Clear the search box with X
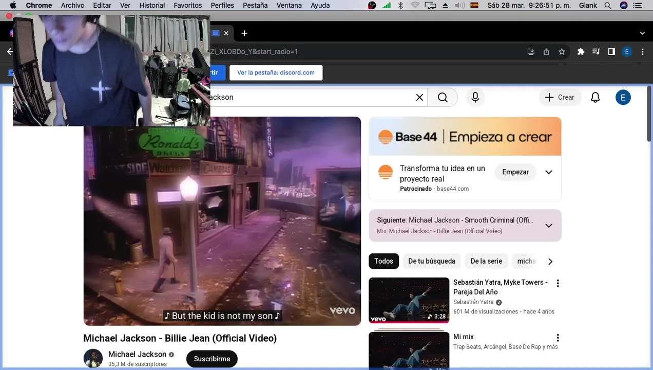Screen dimensions: 653x370 point(419,97)
